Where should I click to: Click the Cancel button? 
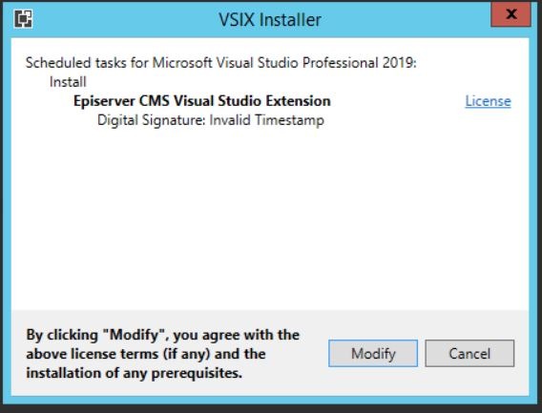[x=469, y=353]
